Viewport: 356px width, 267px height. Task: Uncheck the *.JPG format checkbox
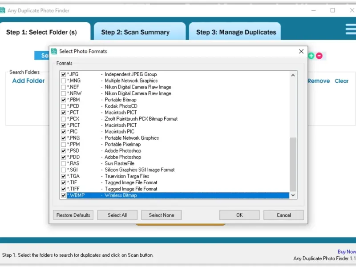(x=63, y=74)
